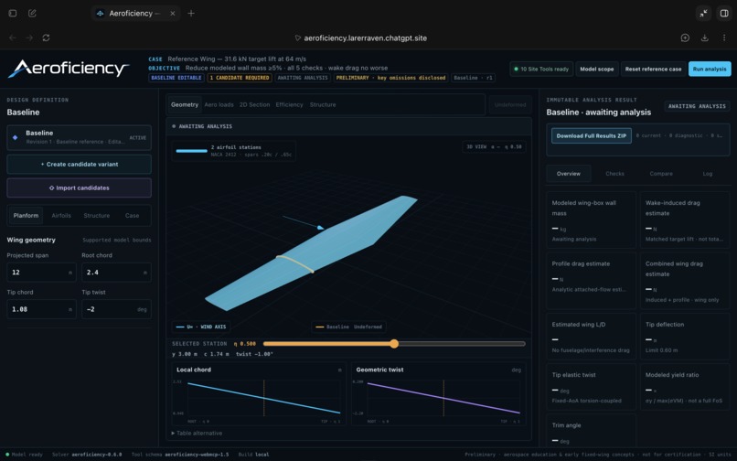
Task: Select the Baseline design entry
Action: [79, 137]
